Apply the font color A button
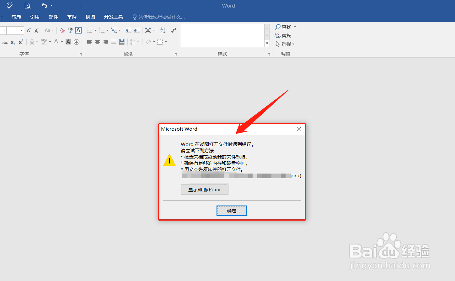The height and width of the screenshot is (281, 455). (56, 42)
